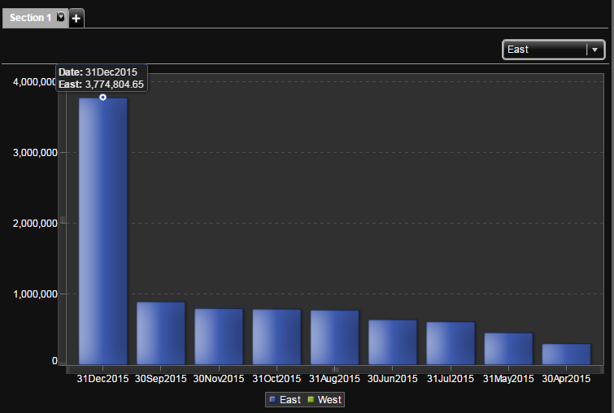This screenshot has height=413, width=614.
Task: Click the 31May2015 bar
Action: point(508,349)
